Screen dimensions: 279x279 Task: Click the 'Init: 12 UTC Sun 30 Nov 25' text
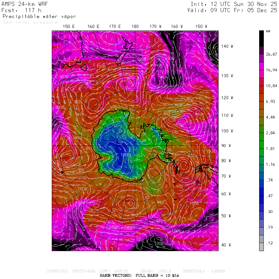(x=234, y=4)
